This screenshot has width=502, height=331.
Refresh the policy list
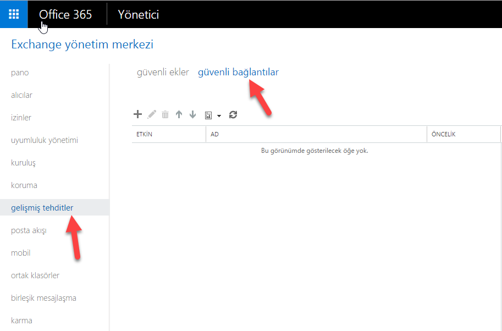point(233,114)
